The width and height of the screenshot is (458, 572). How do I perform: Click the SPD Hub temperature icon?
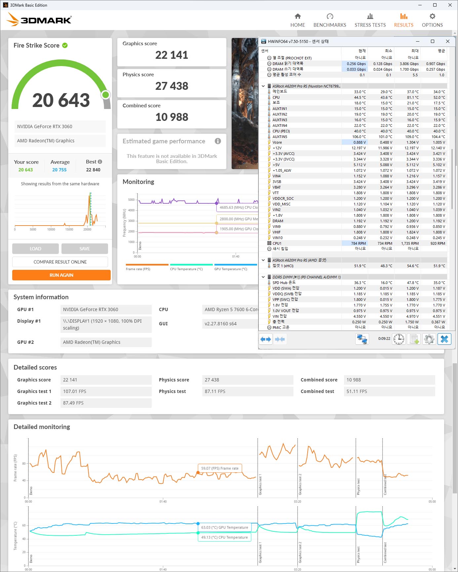[x=269, y=283]
